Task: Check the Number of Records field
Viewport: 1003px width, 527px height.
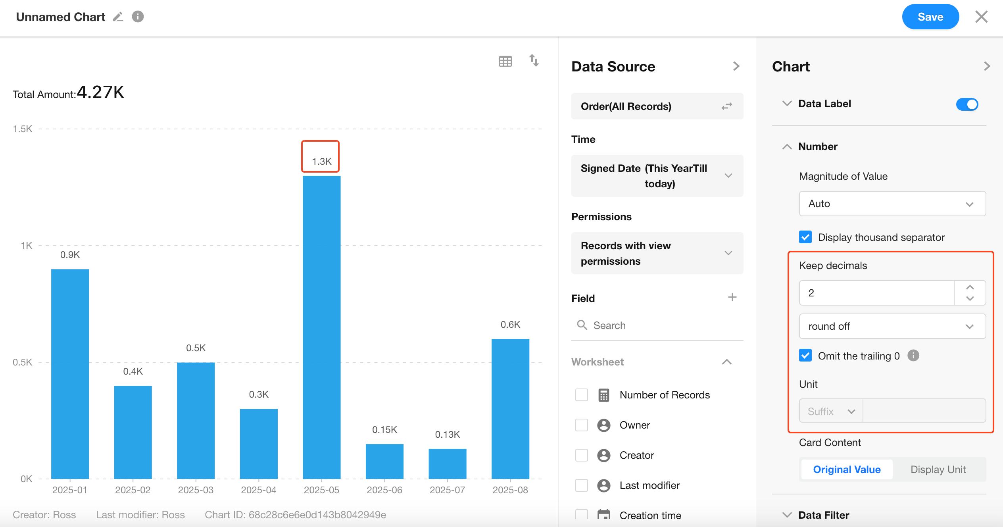Action: coord(582,395)
